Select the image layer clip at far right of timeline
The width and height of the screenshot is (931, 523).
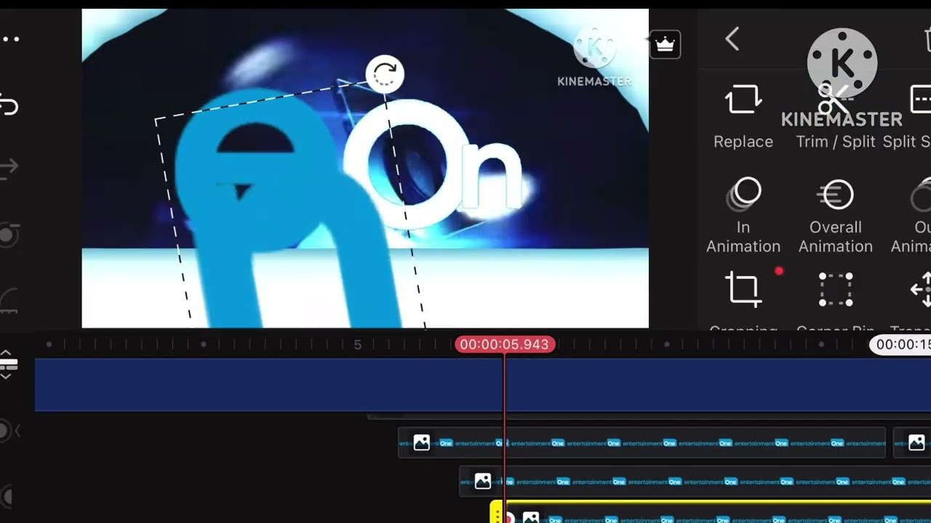tap(912, 442)
